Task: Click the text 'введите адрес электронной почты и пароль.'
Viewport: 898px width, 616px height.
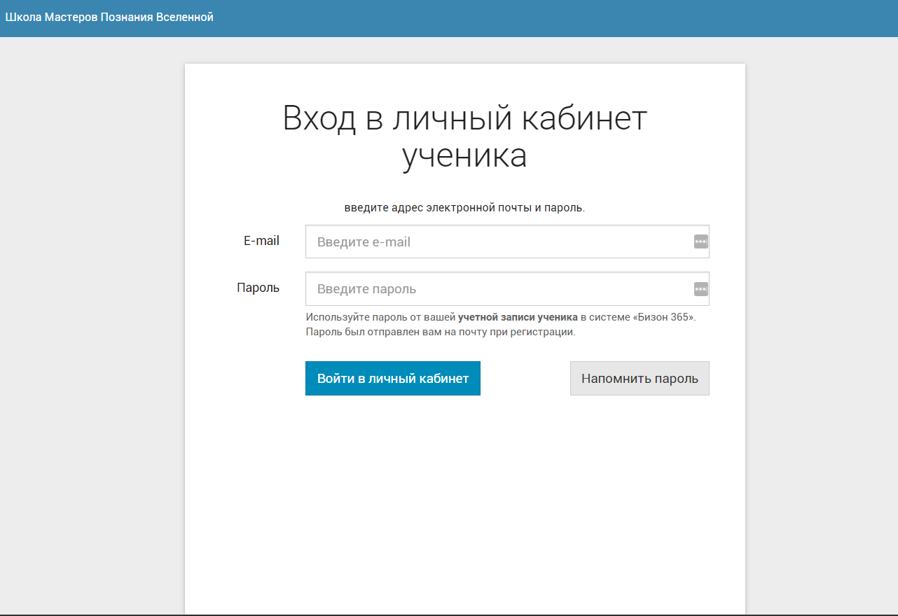Action: pos(464,208)
